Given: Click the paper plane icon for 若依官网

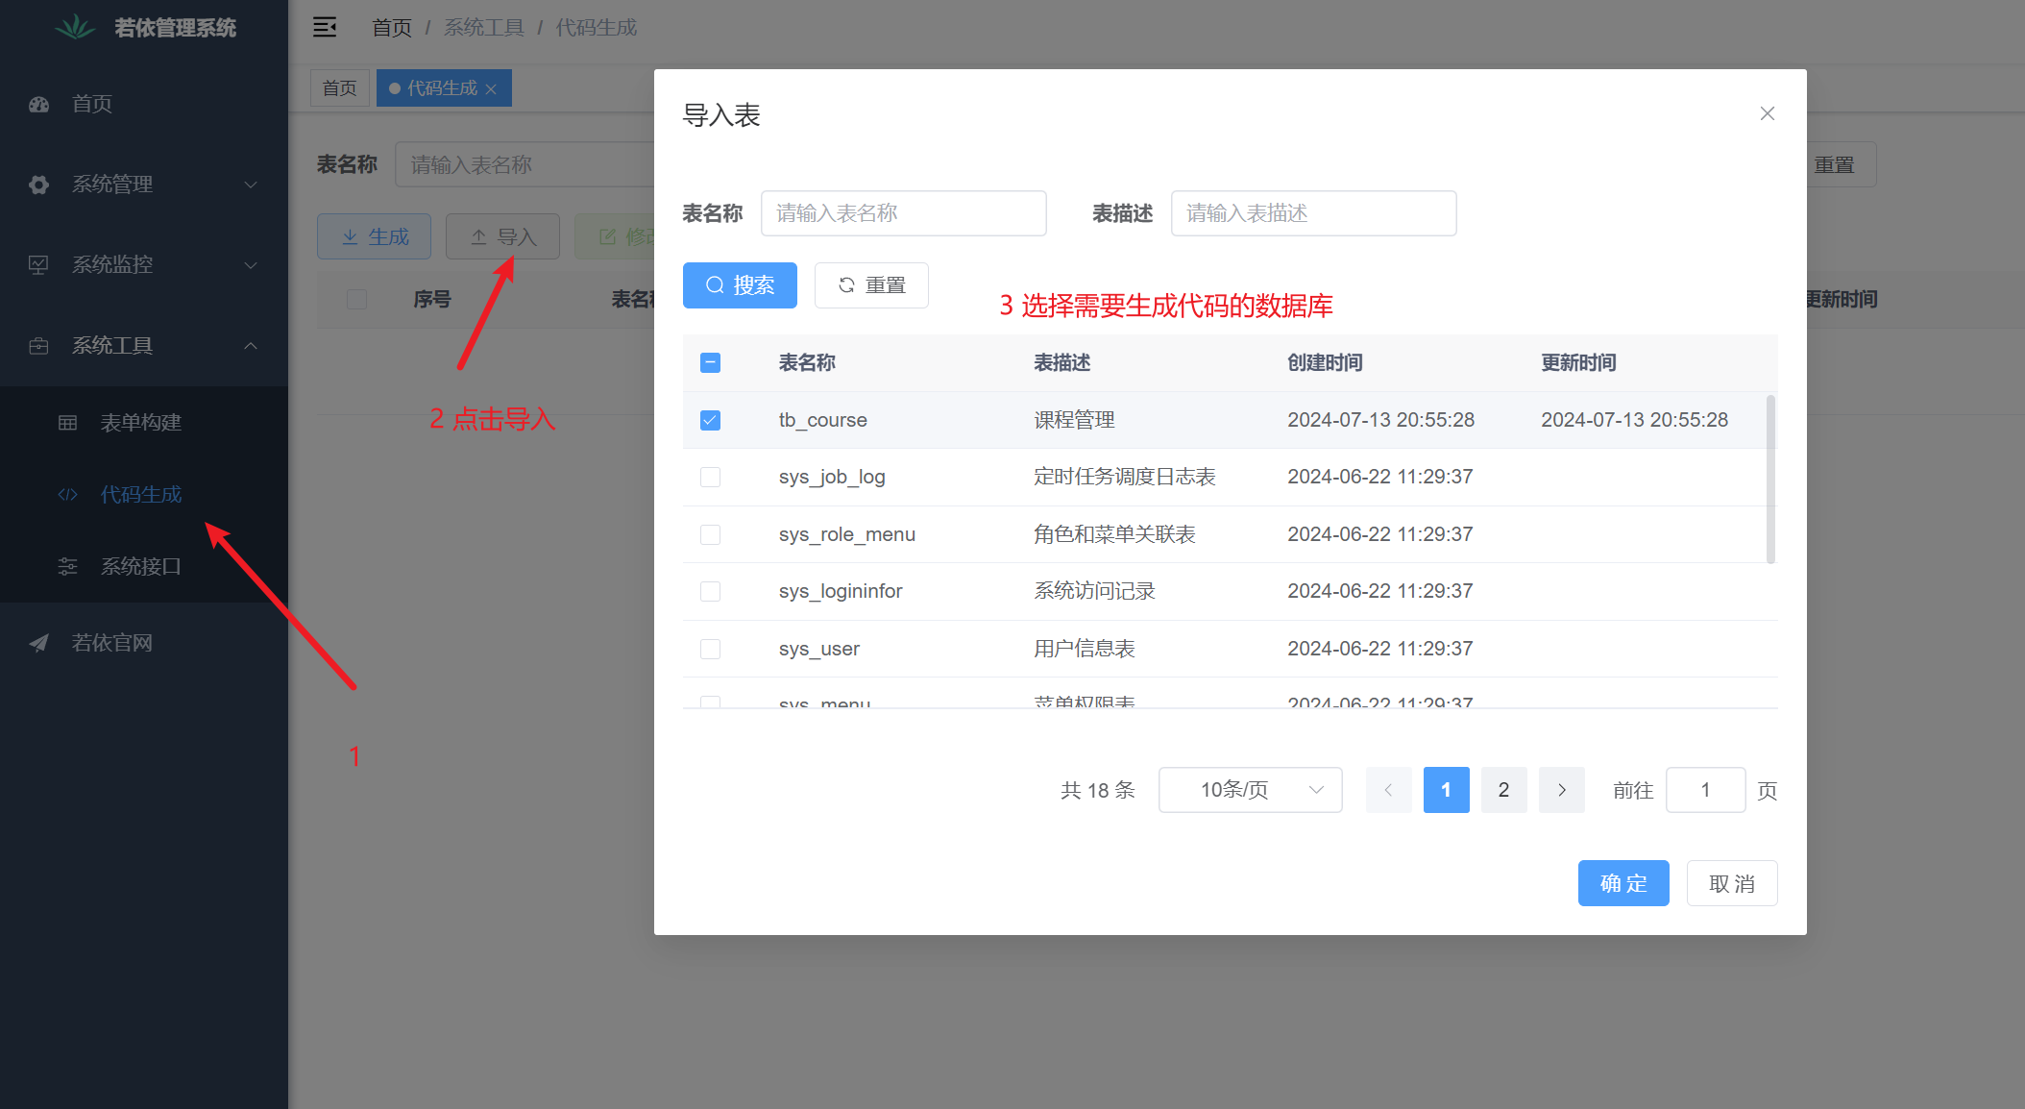Looking at the screenshot, I should point(38,643).
